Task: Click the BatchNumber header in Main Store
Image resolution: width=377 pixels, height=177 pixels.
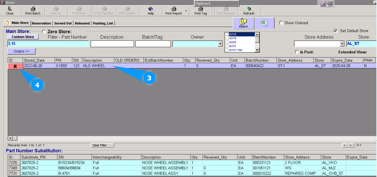Action: click(260, 60)
